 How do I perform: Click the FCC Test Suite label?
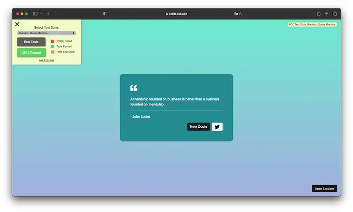pyautogui.click(x=312, y=25)
